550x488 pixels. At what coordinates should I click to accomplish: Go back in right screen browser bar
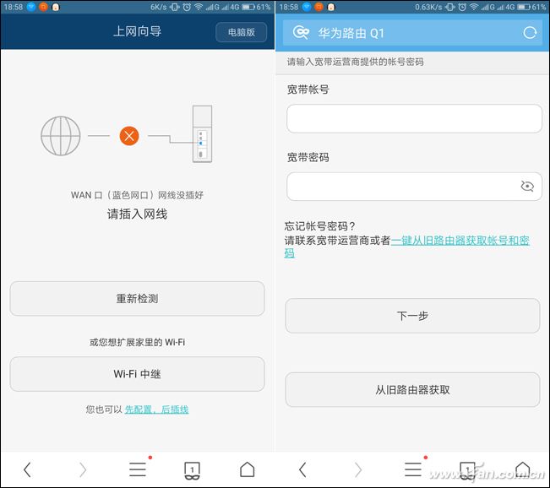302,469
